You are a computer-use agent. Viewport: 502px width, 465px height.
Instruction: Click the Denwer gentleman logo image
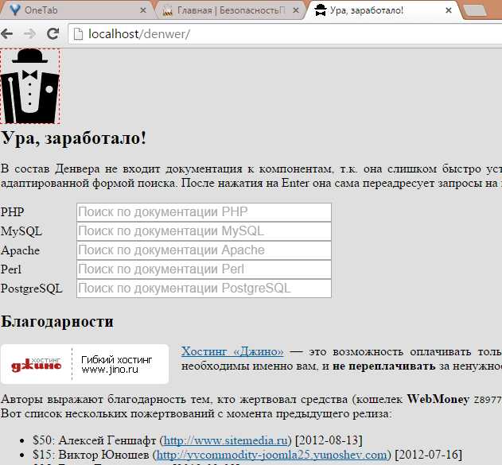click(29, 86)
